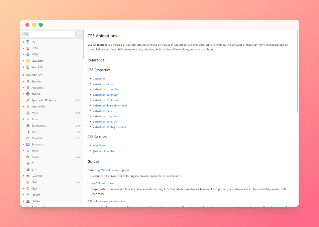The width and height of the screenshot is (319, 227).
Task: Click the CMake triangle logo icon
Action: pos(28,201)
